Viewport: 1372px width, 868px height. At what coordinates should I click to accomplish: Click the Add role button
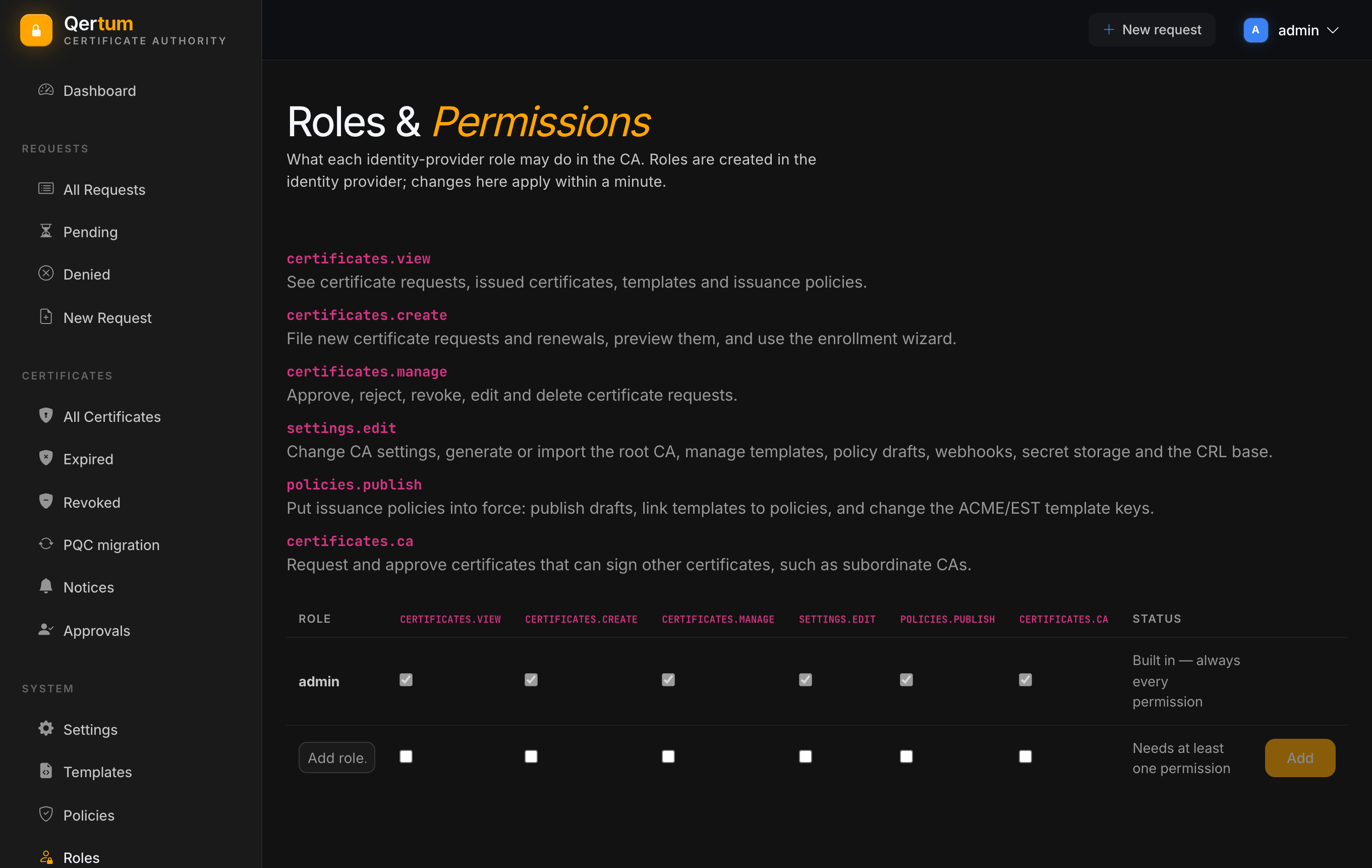pyautogui.click(x=1300, y=758)
